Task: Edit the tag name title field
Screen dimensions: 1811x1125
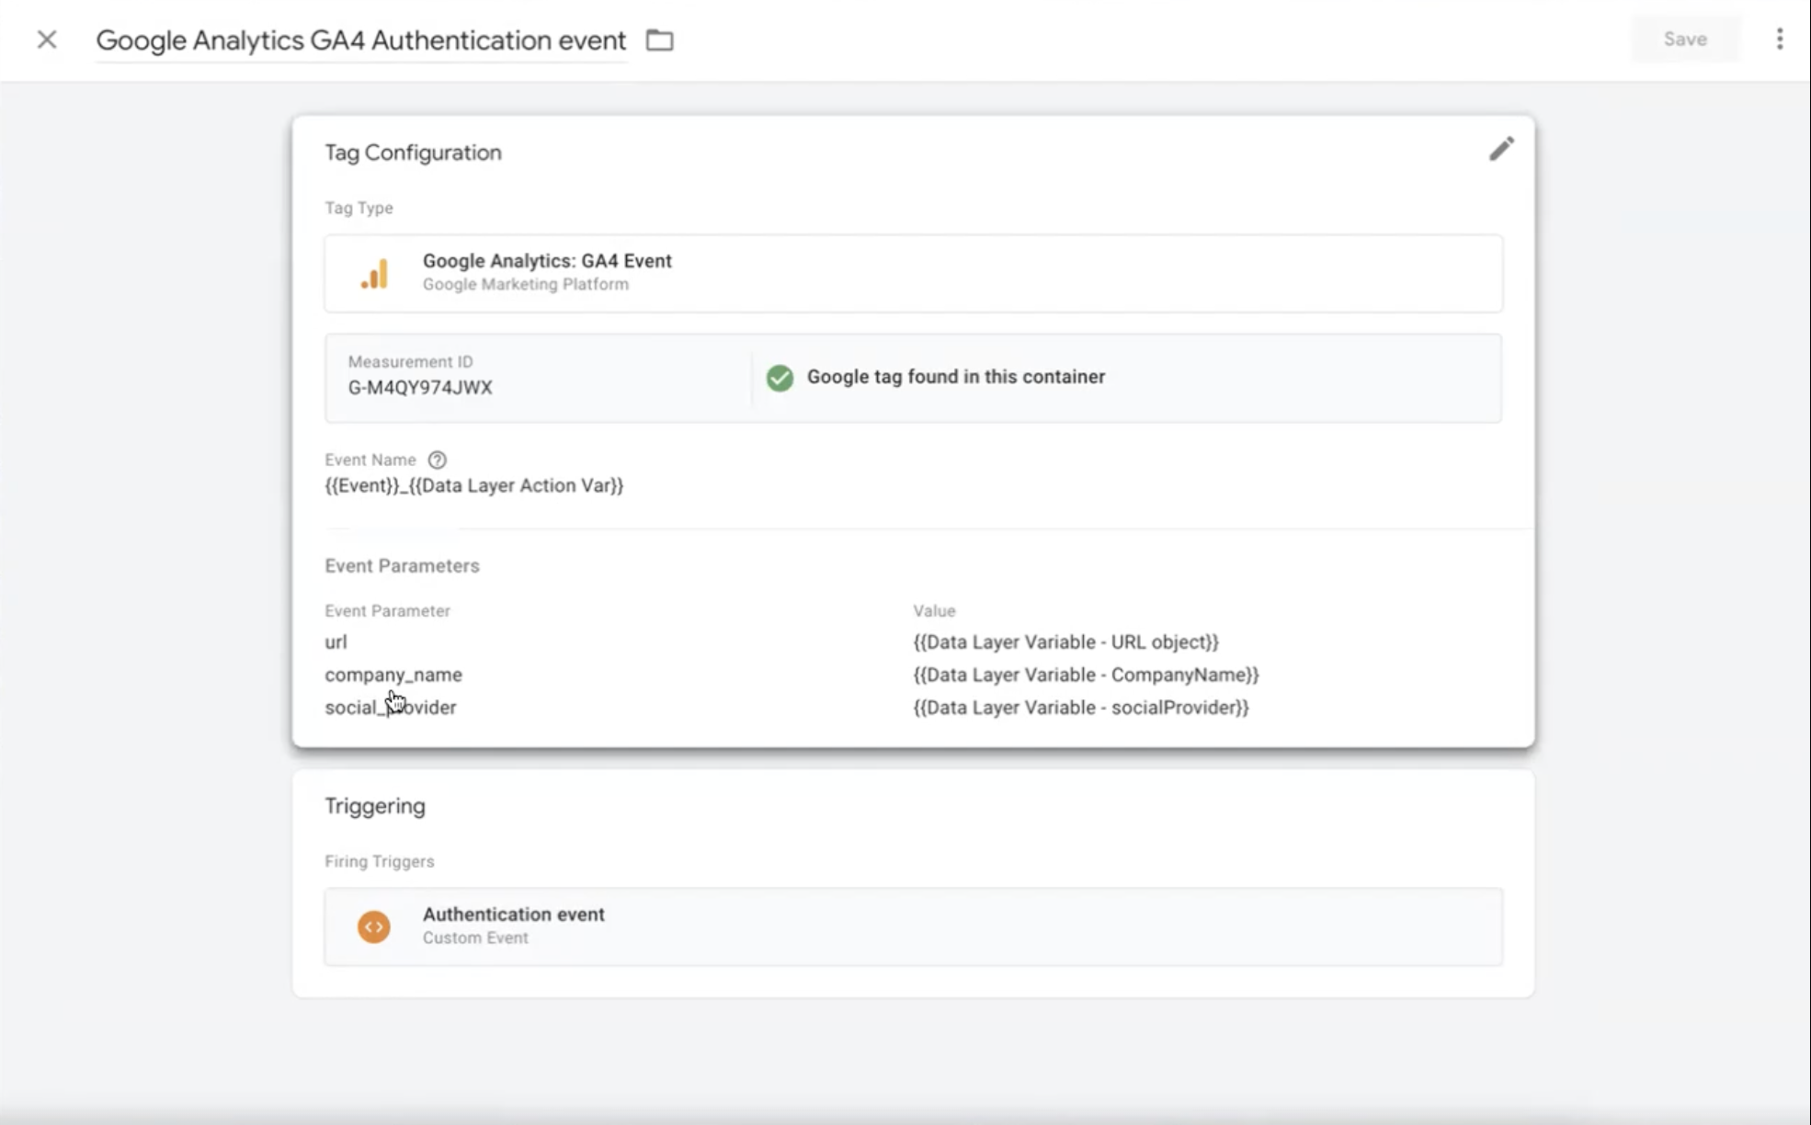Action: click(360, 40)
